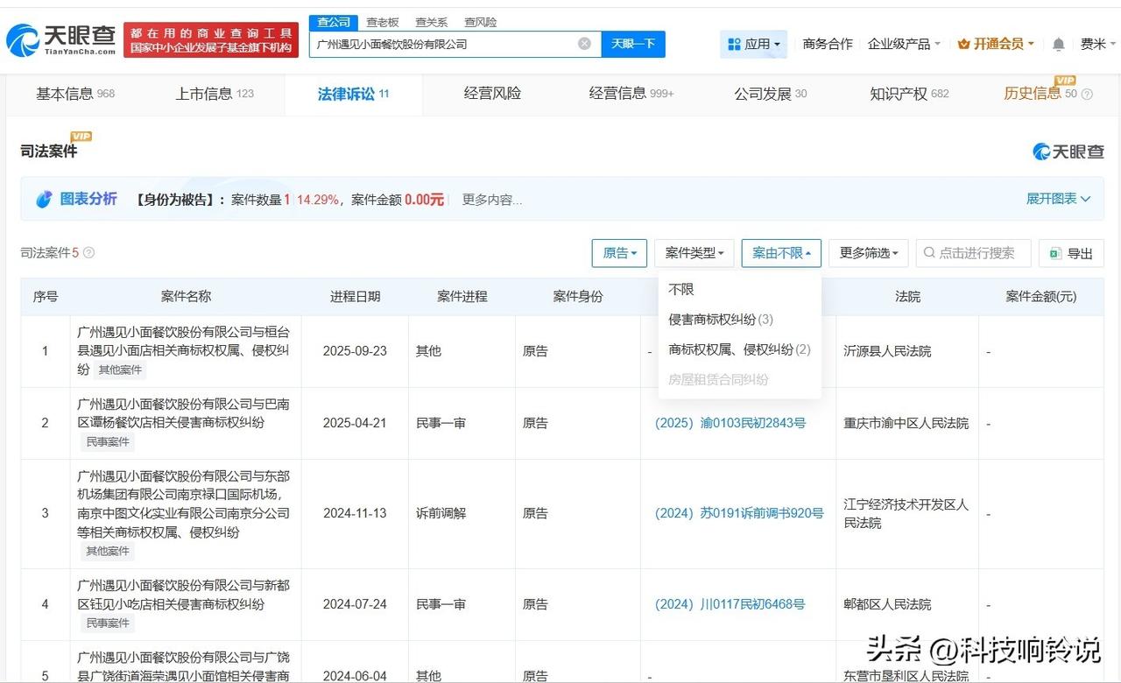Click case name with 巴南区谭杨餐饮店

183,413
